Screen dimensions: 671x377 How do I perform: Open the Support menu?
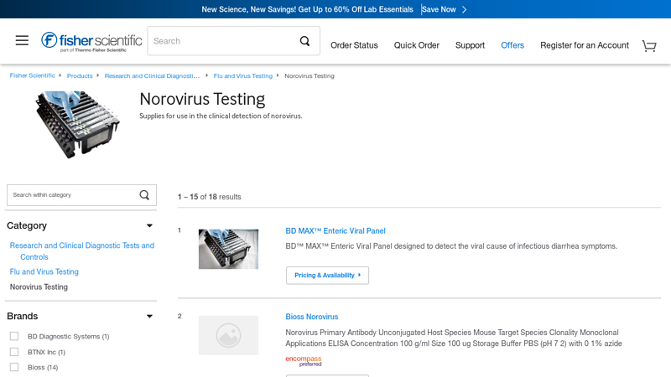[470, 45]
